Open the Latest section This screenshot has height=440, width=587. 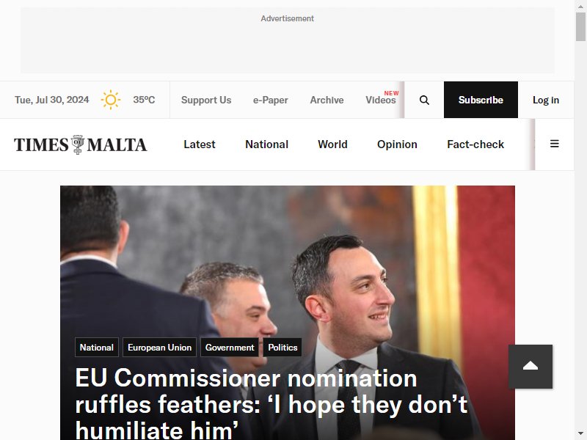click(199, 144)
